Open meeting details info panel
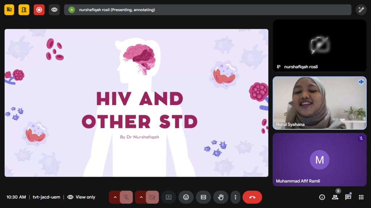The image size is (371, 208). [x=322, y=197]
